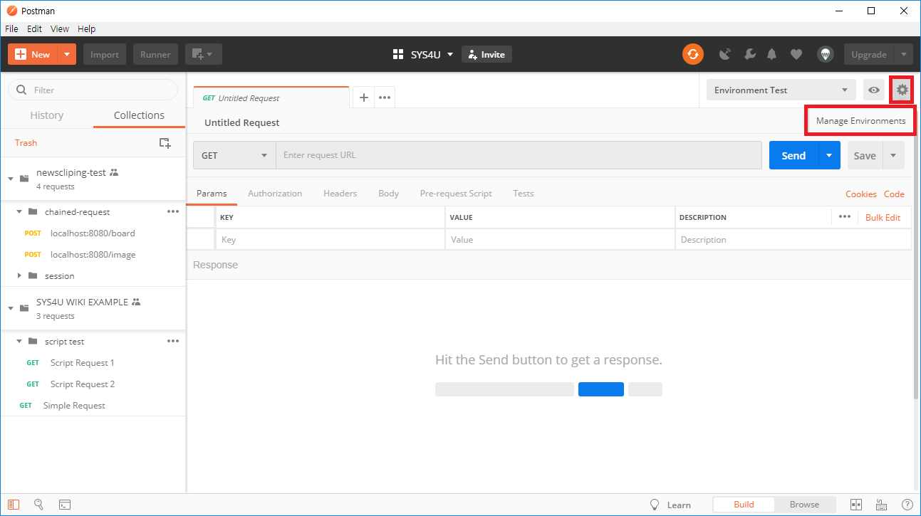Image resolution: width=921 pixels, height=516 pixels.
Task: Toggle the sidebar icon in status bar
Action: 14,505
